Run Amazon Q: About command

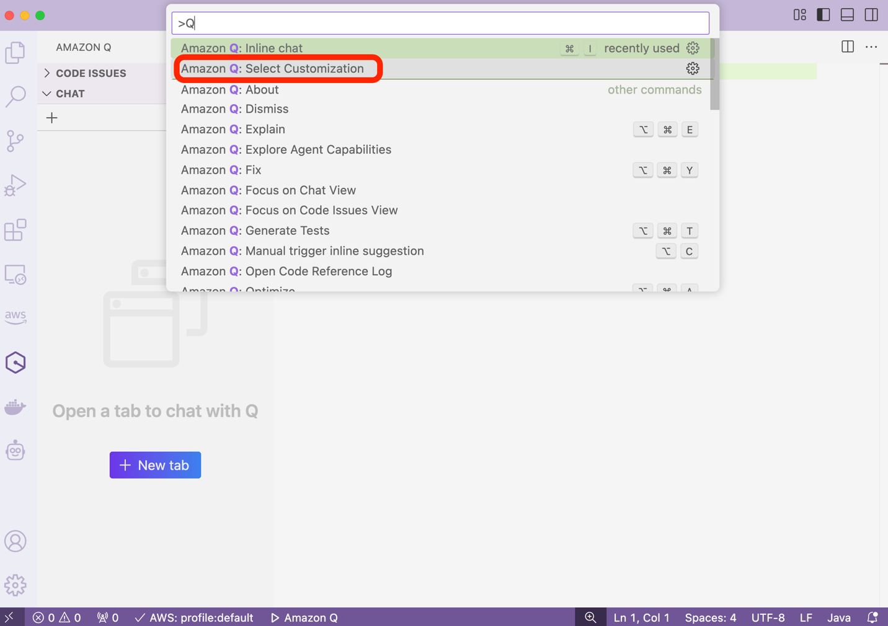pos(441,90)
